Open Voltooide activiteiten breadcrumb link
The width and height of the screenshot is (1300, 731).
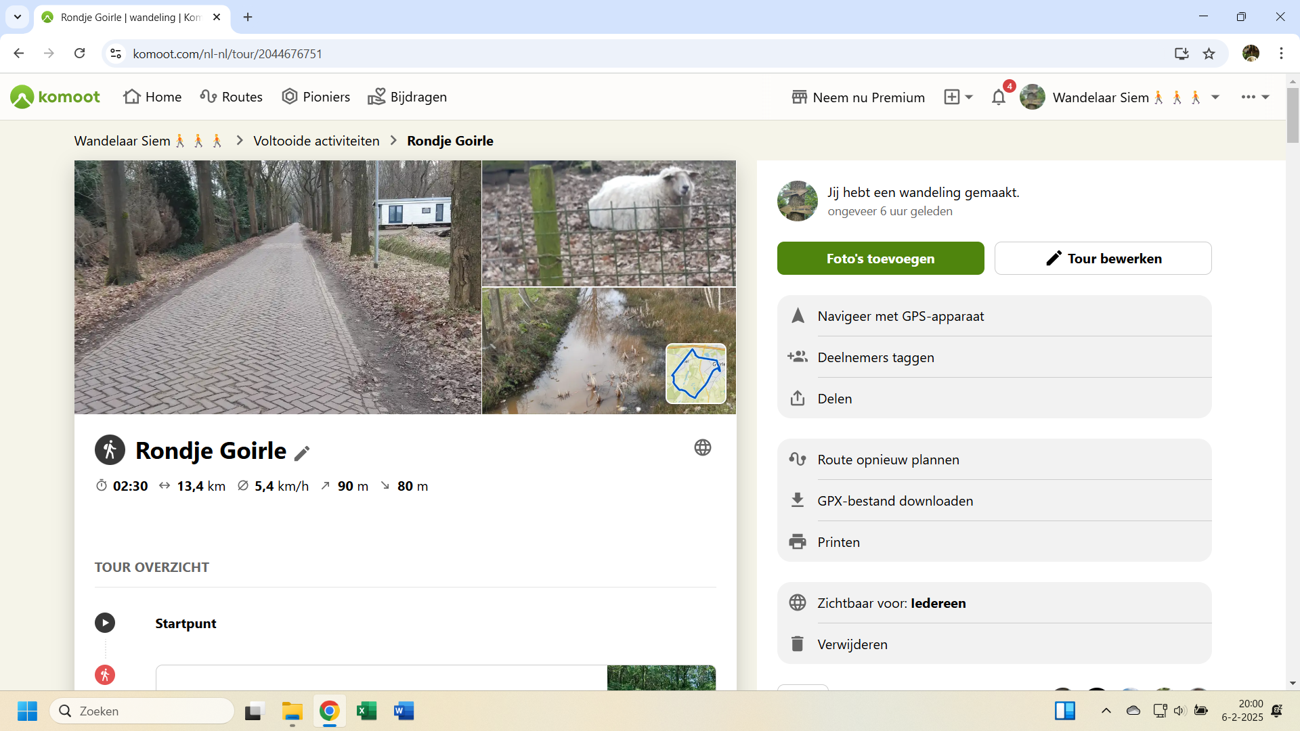tap(316, 141)
